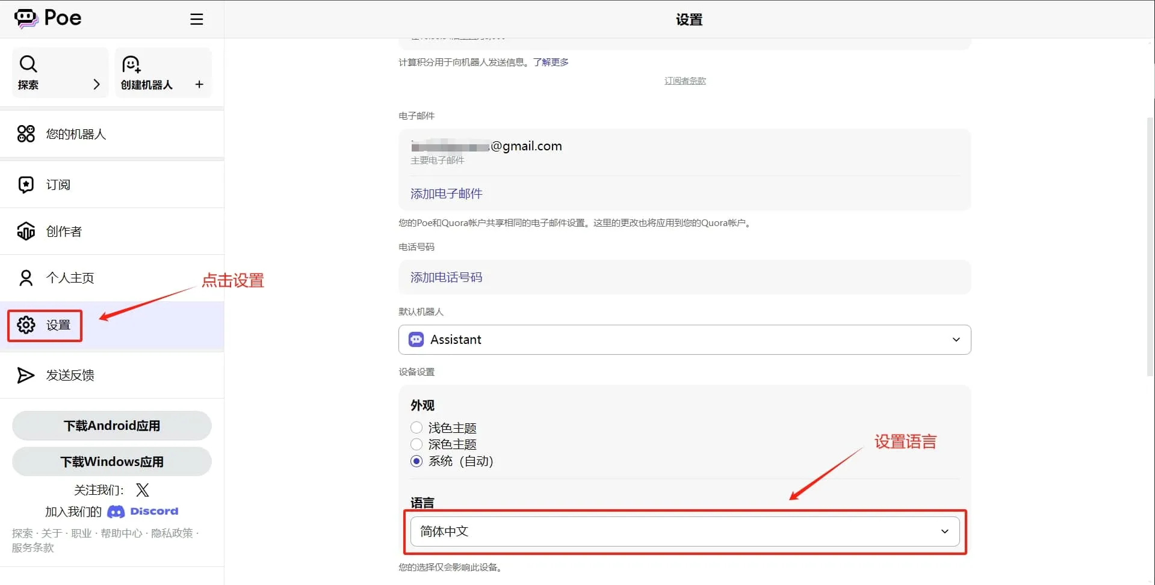Image resolution: width=1155 pixels, height=585 pixels.
Task: Click 下载Windows应用 button
Action: (112, 462)
